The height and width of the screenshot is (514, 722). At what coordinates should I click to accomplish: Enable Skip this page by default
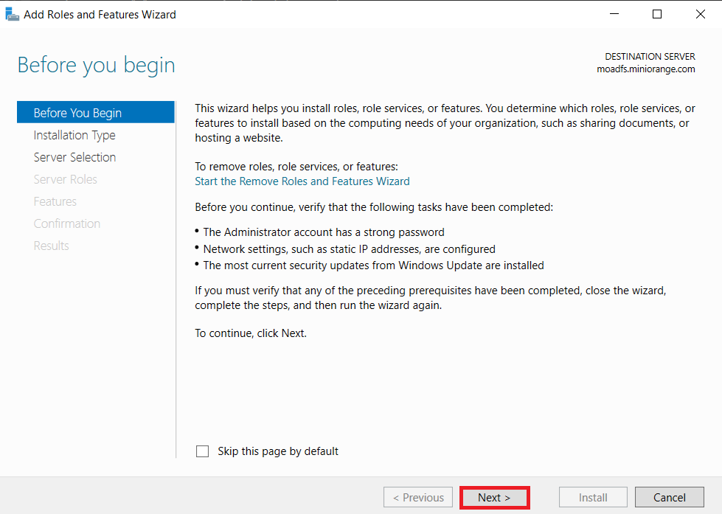click(202, 451)
